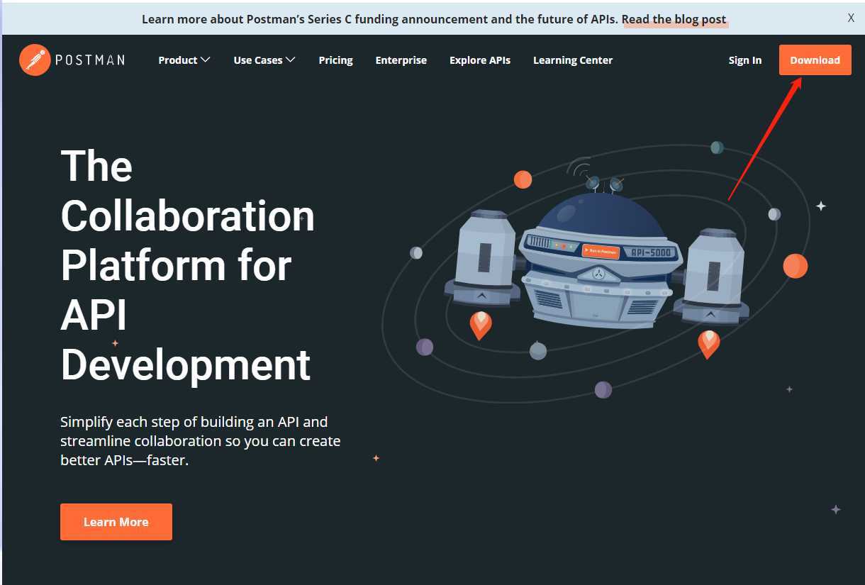Image resolution: width=865 pixels, height=585 pixels.
Task: Click the Postman logo icon
Action: [x=35, y=60]
